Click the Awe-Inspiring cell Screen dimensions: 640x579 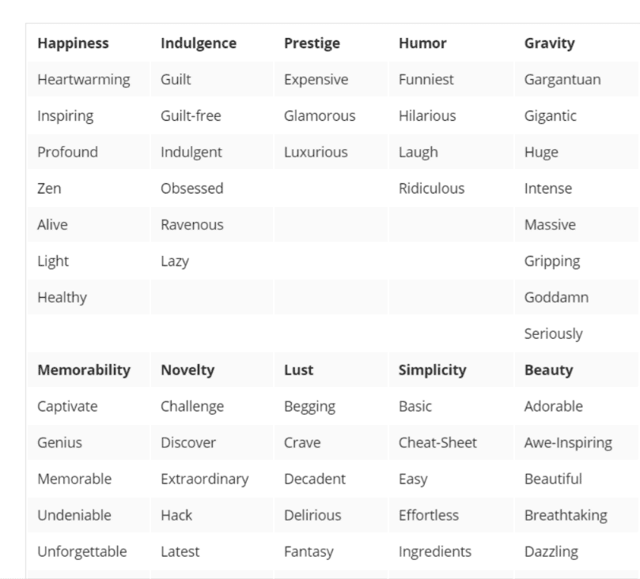pos(568,442)
